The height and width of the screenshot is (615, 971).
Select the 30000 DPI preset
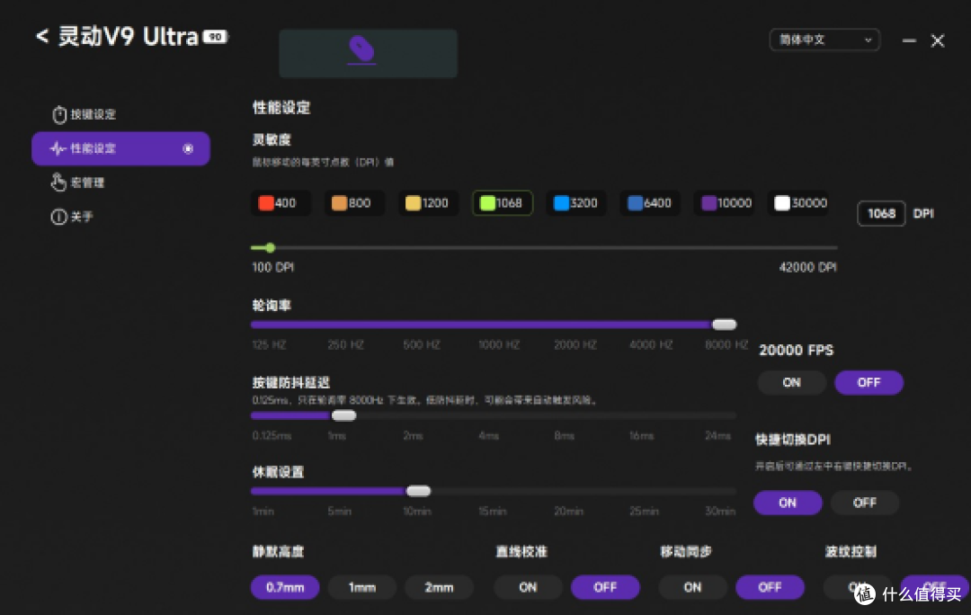click(799, 203)
